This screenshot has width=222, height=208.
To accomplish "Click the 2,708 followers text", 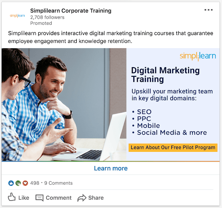I will [x=47, y=17].
